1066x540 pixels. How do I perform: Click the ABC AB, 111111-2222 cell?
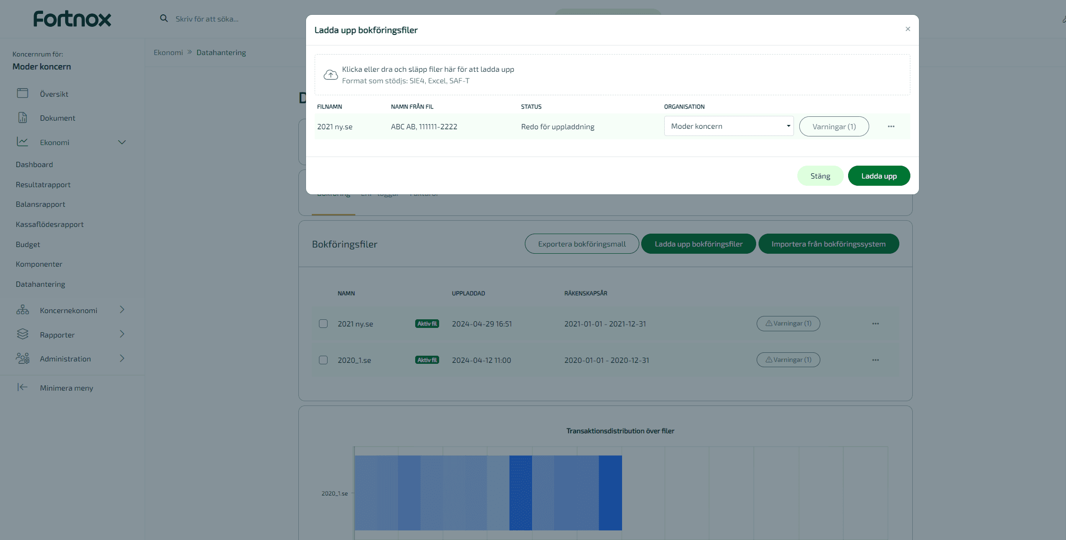(x=424, y=127)
